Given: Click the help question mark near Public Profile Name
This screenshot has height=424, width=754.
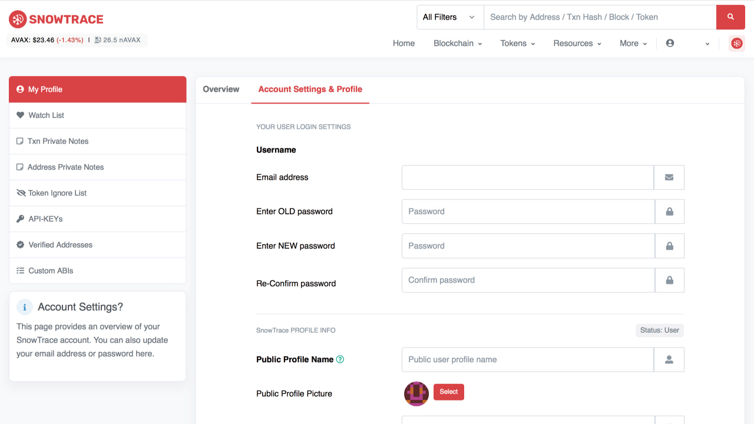Looking at the screenshot, I should [340, 359].
